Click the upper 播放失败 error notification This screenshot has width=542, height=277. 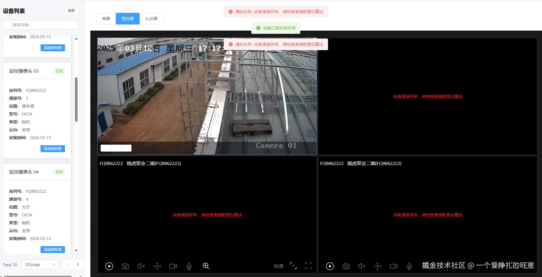point(276,12)
